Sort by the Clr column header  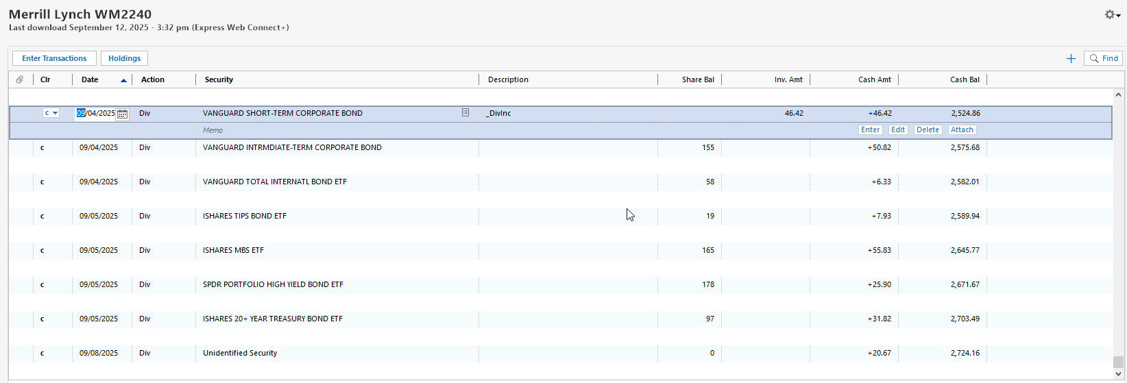coord(45,79)
